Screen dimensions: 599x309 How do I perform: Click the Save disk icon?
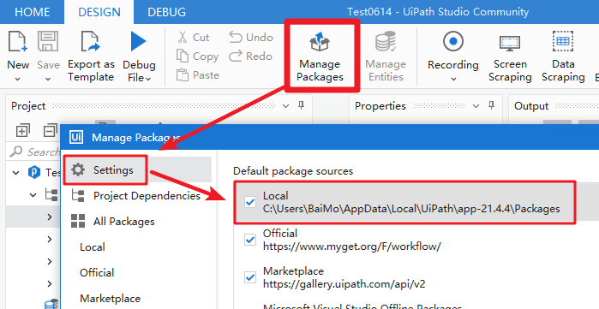click(x=48, y=41)
